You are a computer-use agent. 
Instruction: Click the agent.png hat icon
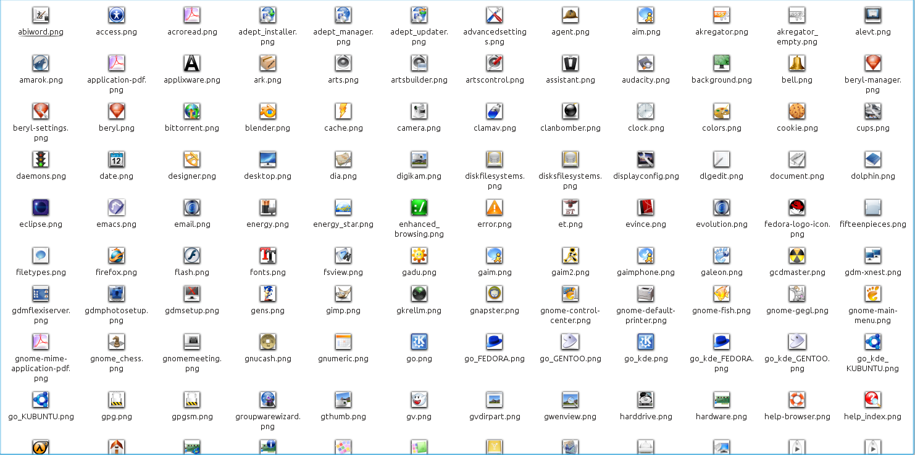click(570, 15)
